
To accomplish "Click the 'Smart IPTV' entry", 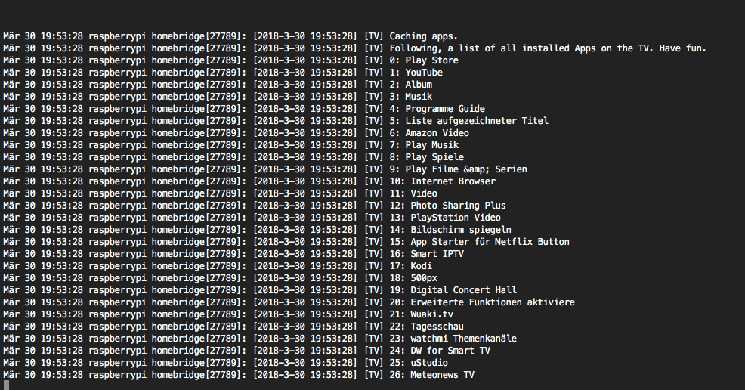I will pos(437,254).
